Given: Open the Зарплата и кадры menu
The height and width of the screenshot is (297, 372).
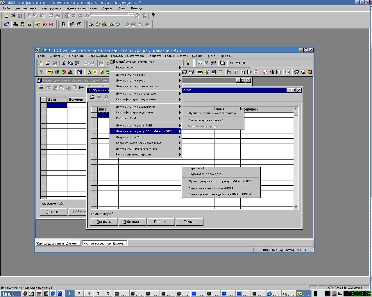Looking at the screenshot, I should 161,56.
